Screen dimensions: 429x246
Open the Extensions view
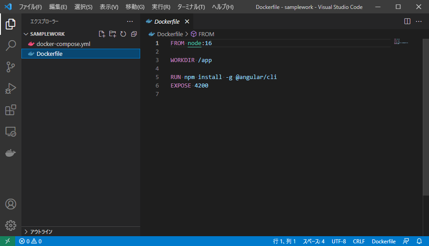10,110
